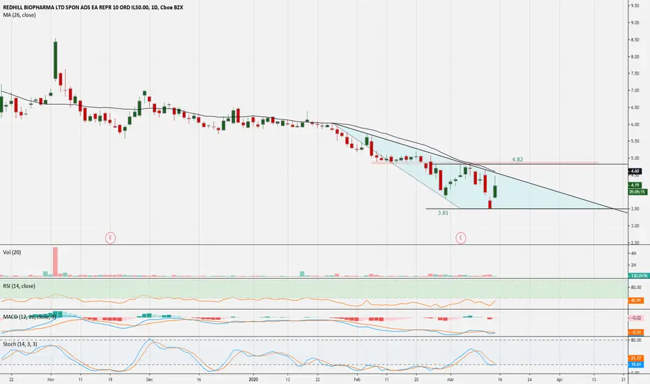
Task: Click the 80.00 label on the Stoch scale
Action: [x=636, y=341]
